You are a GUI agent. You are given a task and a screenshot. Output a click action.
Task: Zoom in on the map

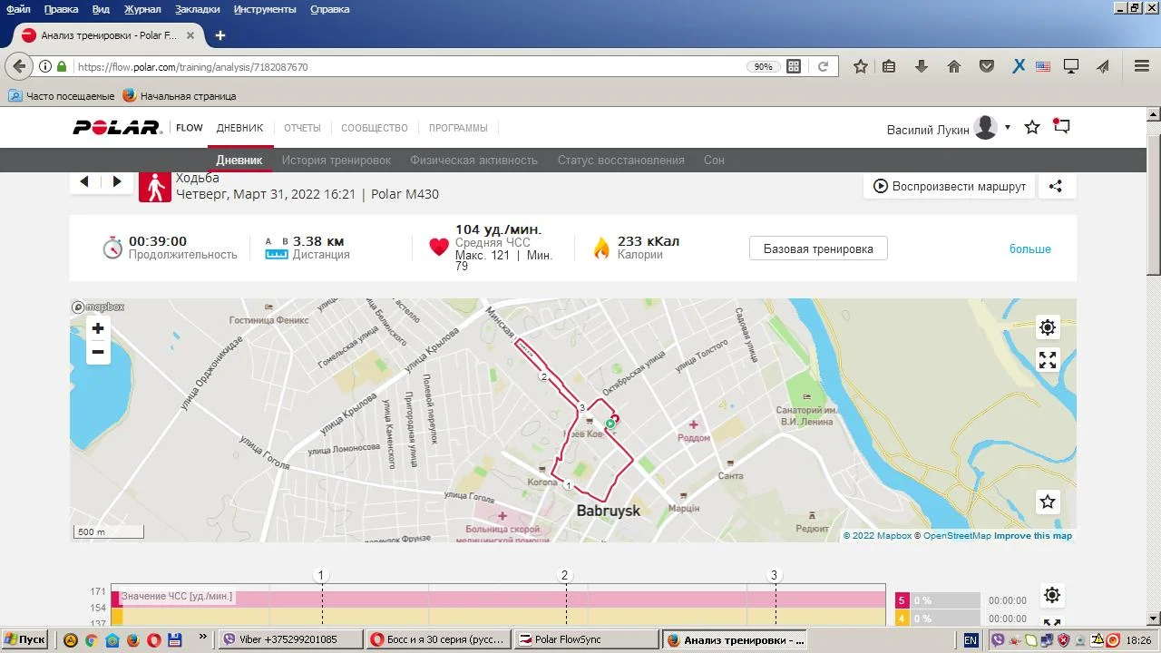coord(98,328)
